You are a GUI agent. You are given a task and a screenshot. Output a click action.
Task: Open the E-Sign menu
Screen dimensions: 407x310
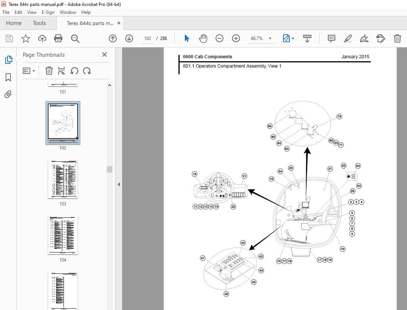(48, 12)
